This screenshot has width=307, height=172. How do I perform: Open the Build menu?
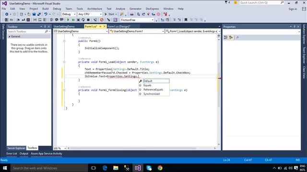pyautogui.click(x=46, y=9)
